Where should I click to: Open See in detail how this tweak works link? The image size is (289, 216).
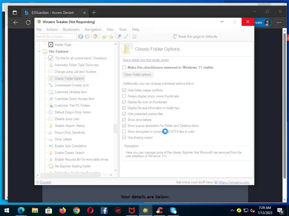pyautogui.click(x=146, y=60)
